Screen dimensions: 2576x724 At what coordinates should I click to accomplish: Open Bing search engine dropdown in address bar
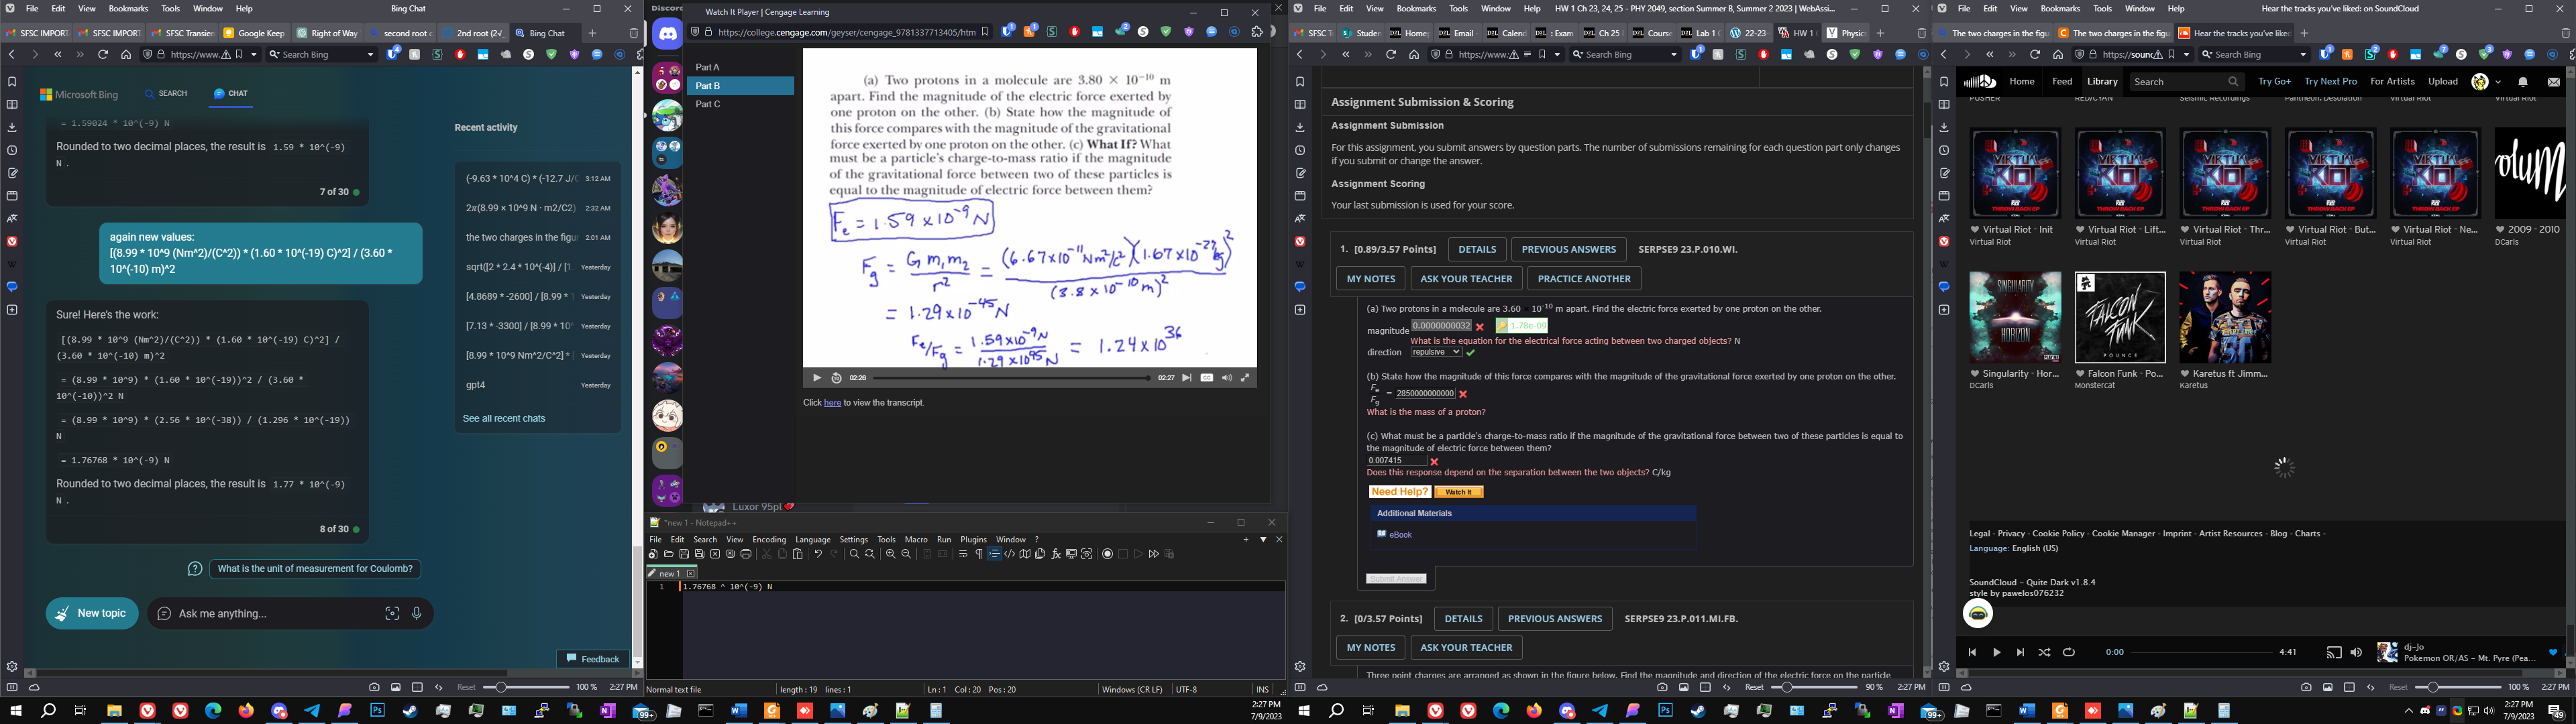(x=371, y=55)
